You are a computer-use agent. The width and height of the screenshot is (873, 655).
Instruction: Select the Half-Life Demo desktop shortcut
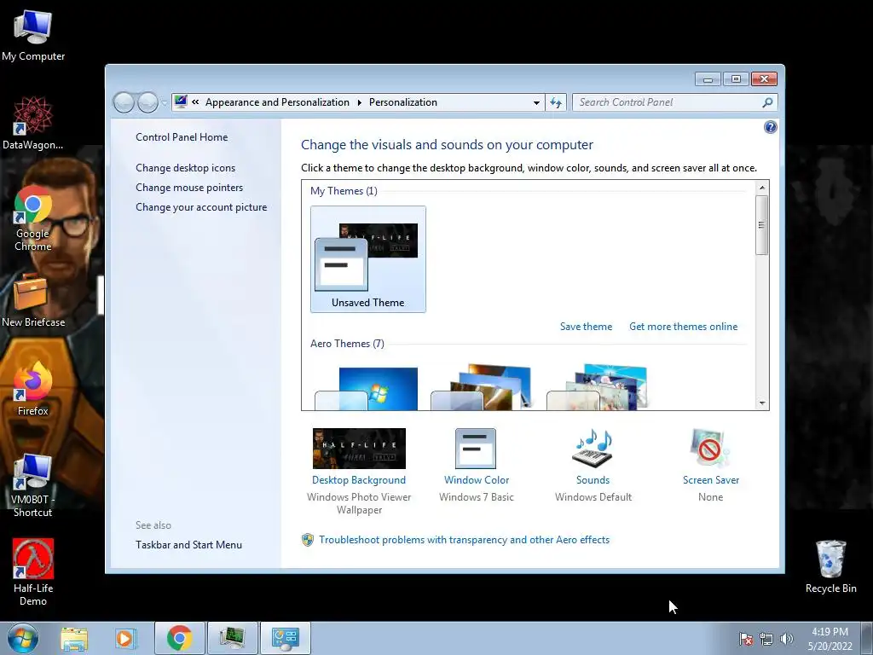pyautogui.click(x=33, y=572)
